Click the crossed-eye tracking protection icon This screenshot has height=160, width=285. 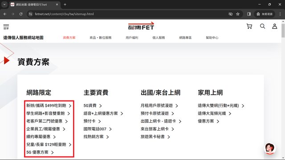[231, 14]
